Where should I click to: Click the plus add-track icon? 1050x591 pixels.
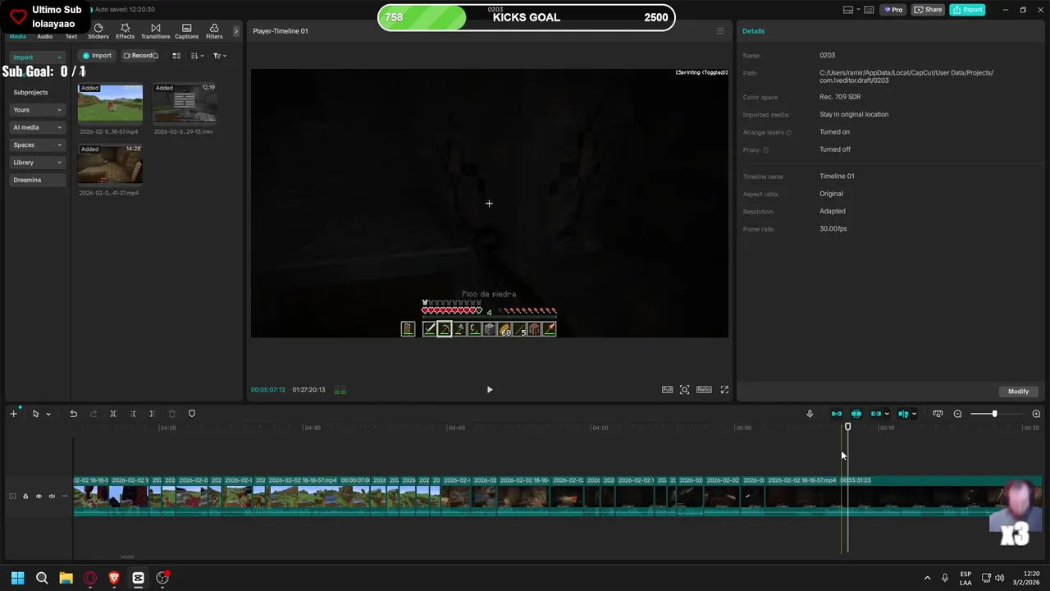tap(13, 414)
